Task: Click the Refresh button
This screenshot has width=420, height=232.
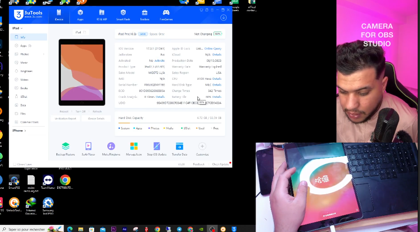Action: 97,111
